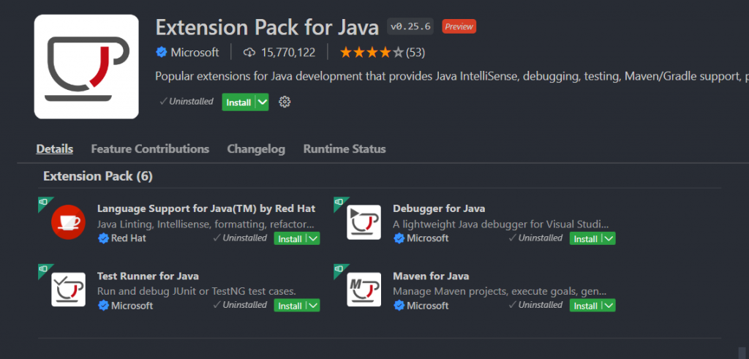Expand Install dropdown for Test Runner for Java
Image resolution: width=749 pixels, height=359 pixels.
(x=313, y=306)
